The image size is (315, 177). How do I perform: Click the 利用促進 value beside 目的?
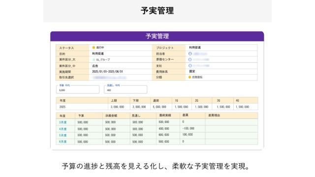pos(98,54)
